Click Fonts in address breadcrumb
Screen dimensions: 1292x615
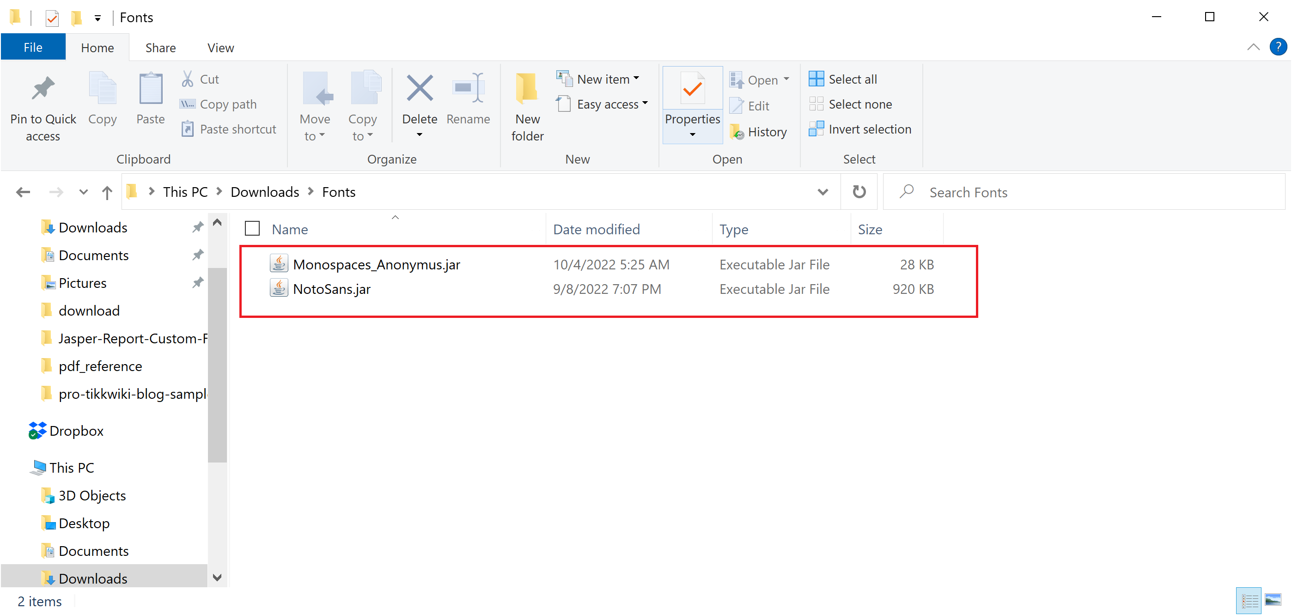(x=339, y=192)
